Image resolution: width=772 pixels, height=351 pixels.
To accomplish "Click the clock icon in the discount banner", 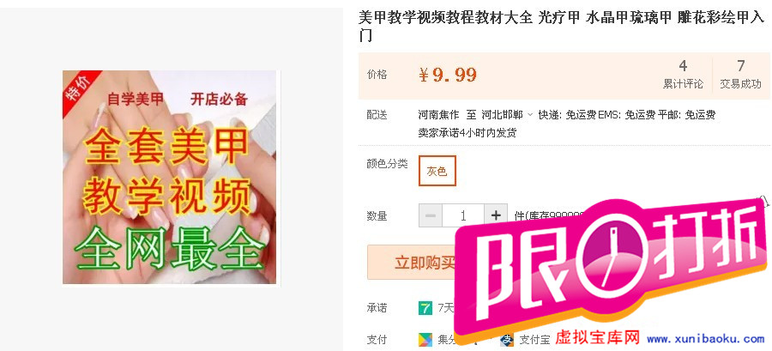I will [x=613, y=255].
